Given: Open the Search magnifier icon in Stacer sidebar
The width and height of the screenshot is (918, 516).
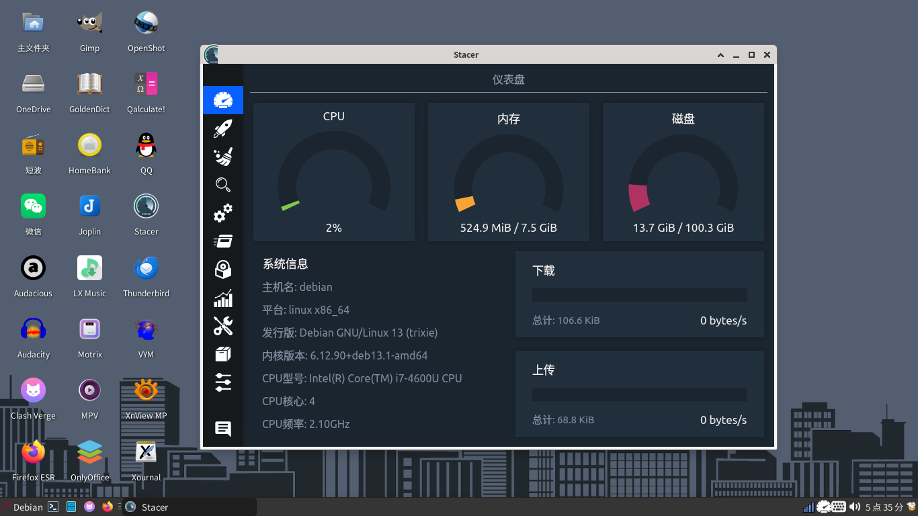Looking at the screenshot, I should (223, 185).
